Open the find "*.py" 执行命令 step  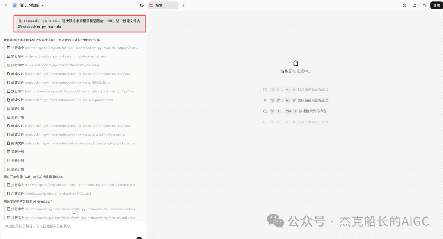[73, 91]
